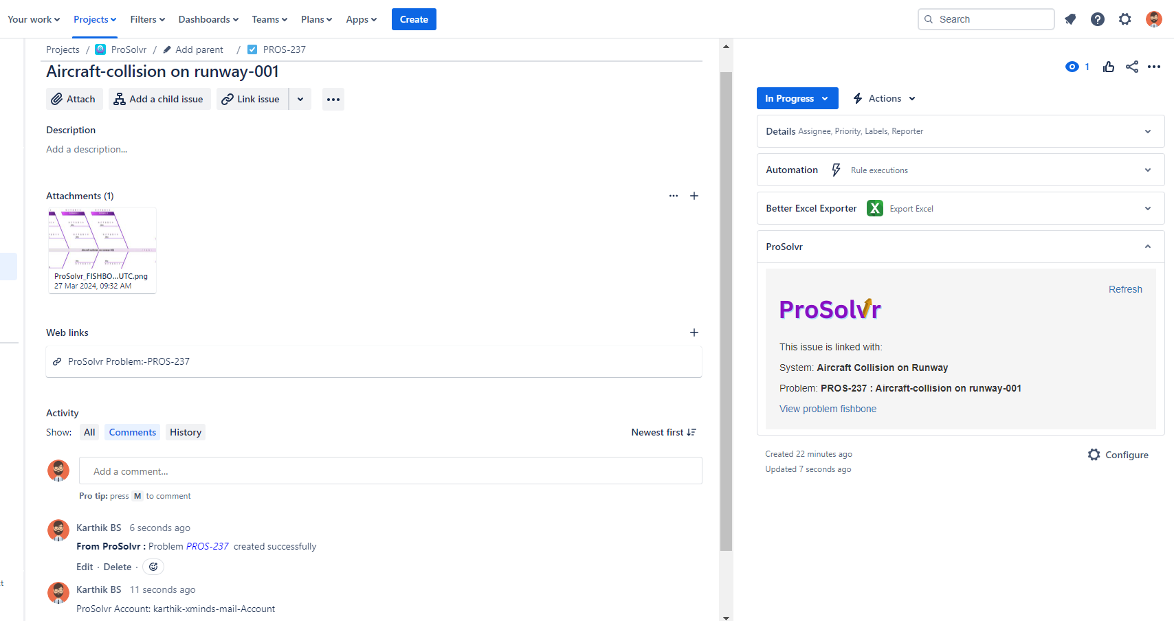The height and width of the screenshot is (621, 1174).
Task: Open the Filters menu
Action: tap(148, 19)
